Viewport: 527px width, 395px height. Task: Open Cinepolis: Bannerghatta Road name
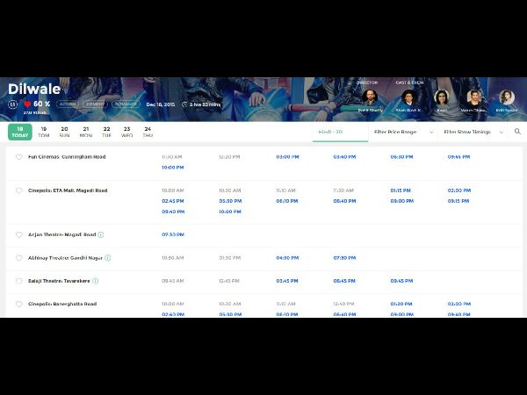click(62, 304)
